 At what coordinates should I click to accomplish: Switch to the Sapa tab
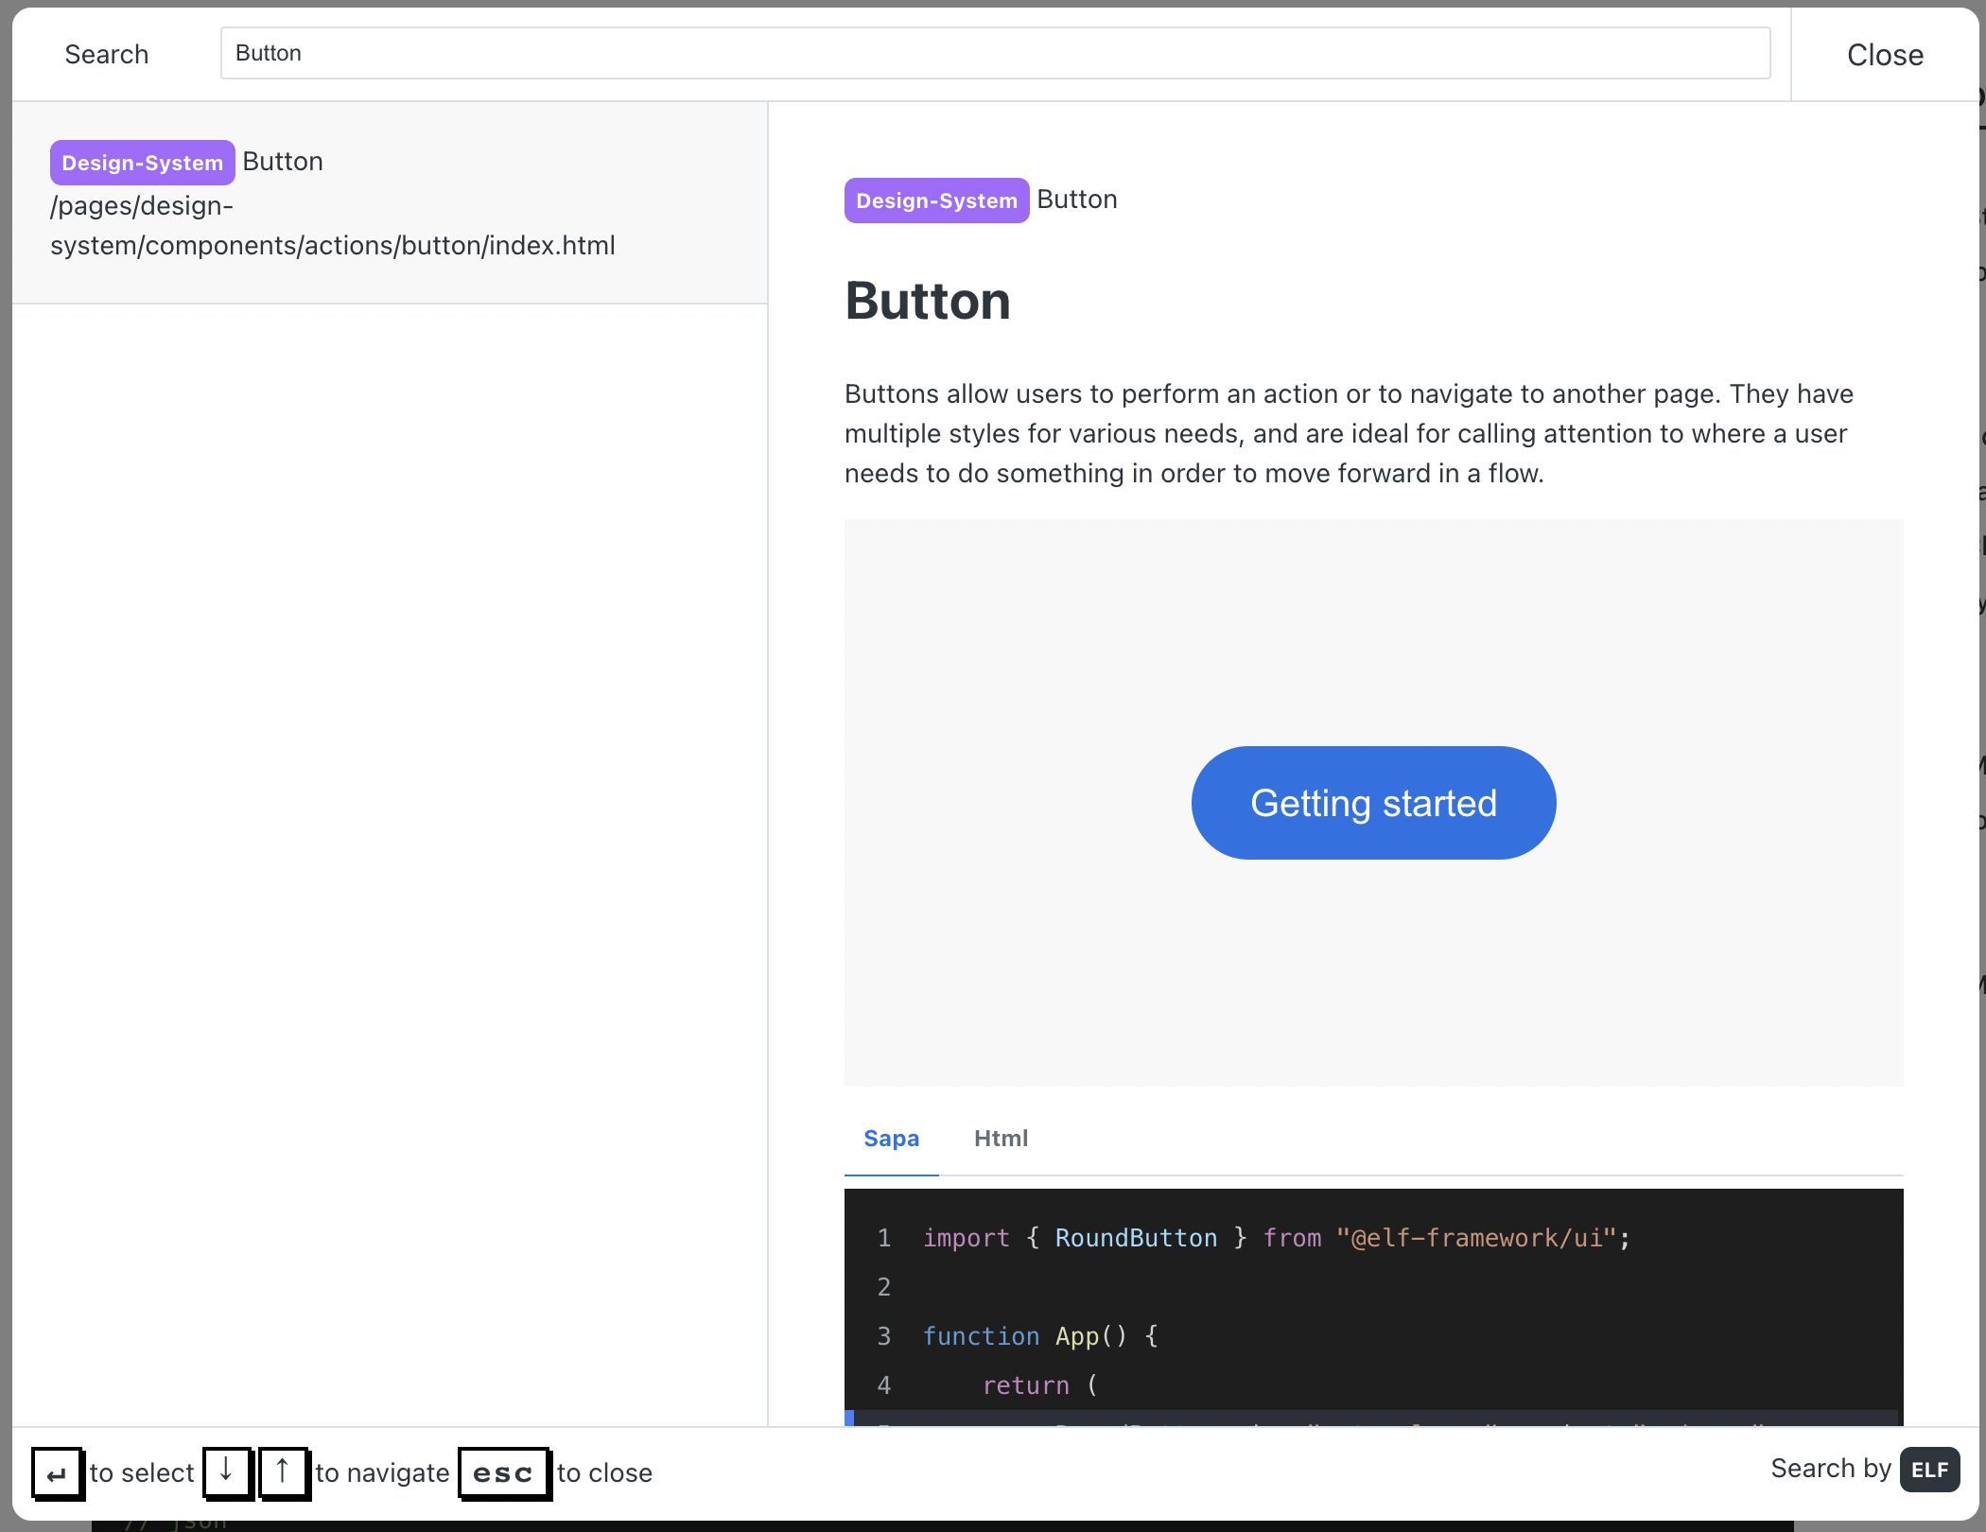(x=890, y=1138)
